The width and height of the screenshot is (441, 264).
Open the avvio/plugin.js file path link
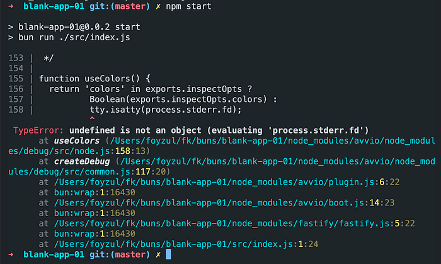[x=227, y=182]
